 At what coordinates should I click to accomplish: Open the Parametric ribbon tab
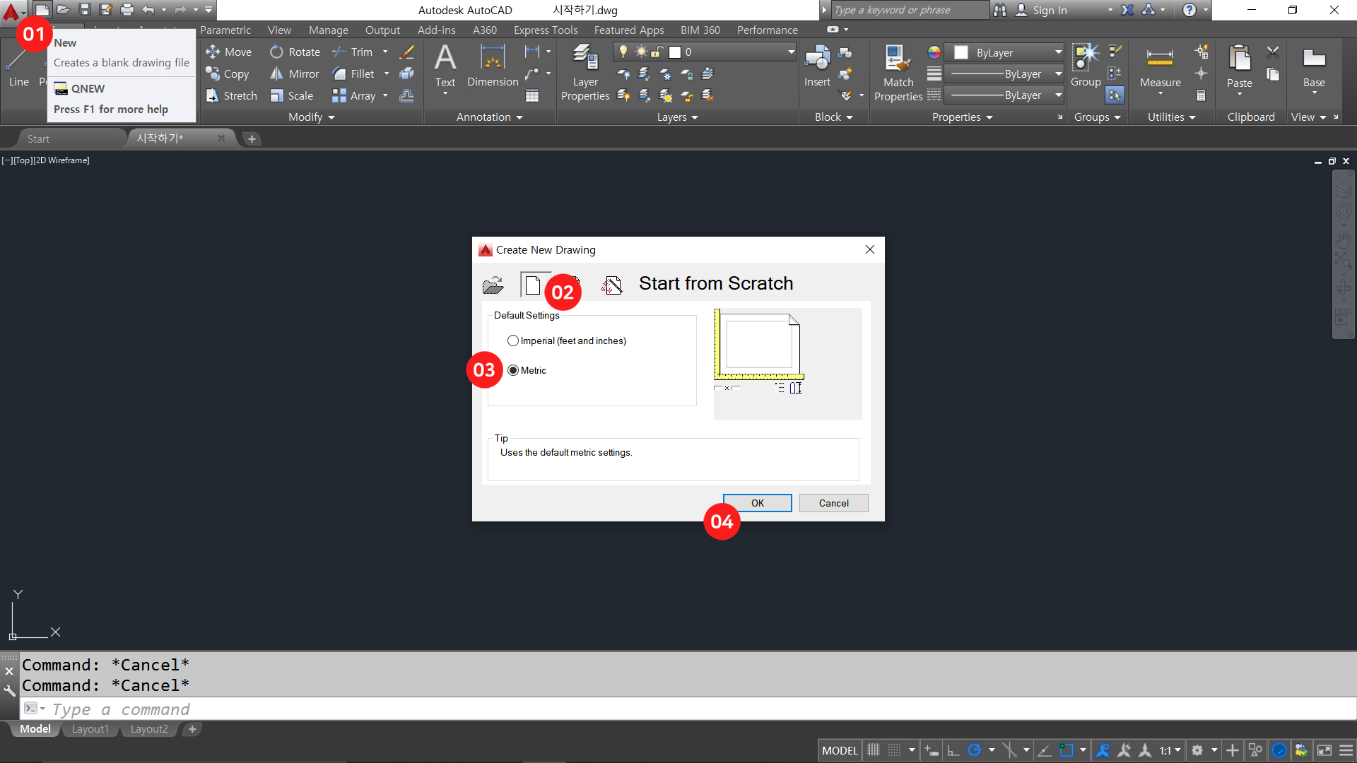point(225,30)
